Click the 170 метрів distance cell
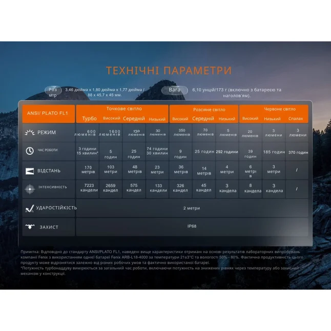The width and height of the screenshot is (331, 331). pos(88,170)
